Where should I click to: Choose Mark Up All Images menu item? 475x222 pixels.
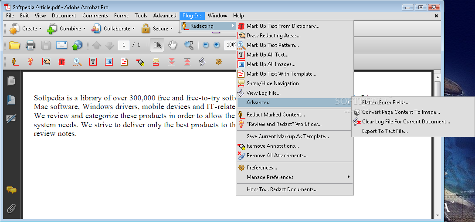pos(295,64)
